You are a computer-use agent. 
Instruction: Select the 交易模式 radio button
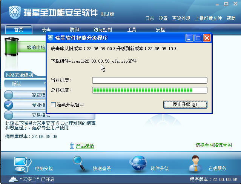pyautogui.click(x=8, y=115)
